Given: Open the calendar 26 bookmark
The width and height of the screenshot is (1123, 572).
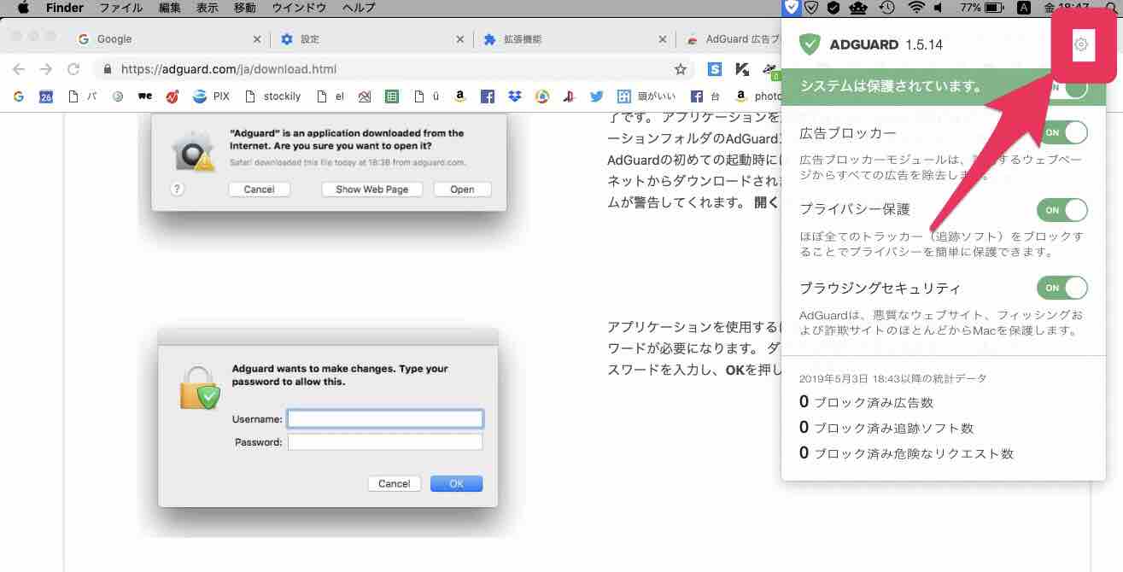Looking at the screenshot, I should pos(46,96).
